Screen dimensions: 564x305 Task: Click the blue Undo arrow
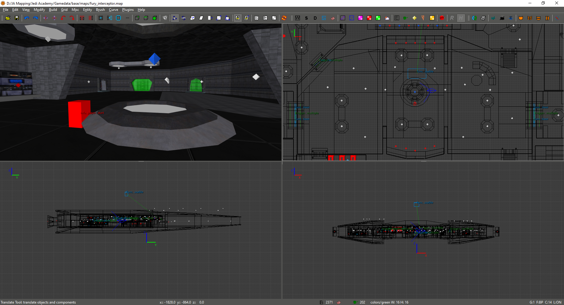click(x=27, y=18)
